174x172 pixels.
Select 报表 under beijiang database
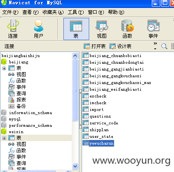[17, 100]
